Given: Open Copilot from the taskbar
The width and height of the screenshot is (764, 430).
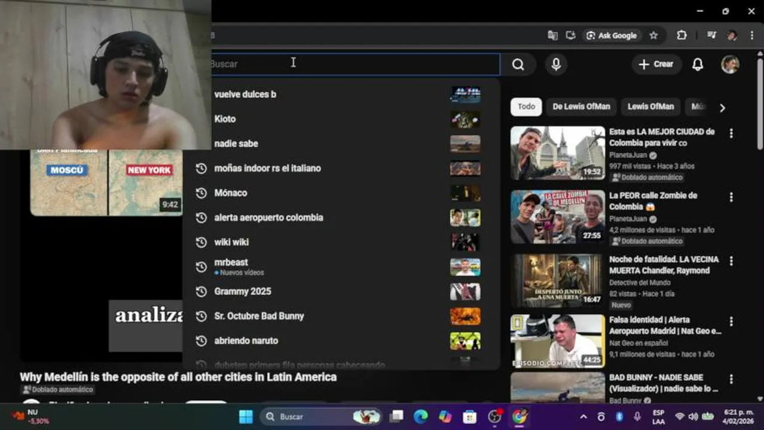Looking at the screenshot, I should click(x=445, y=416).
